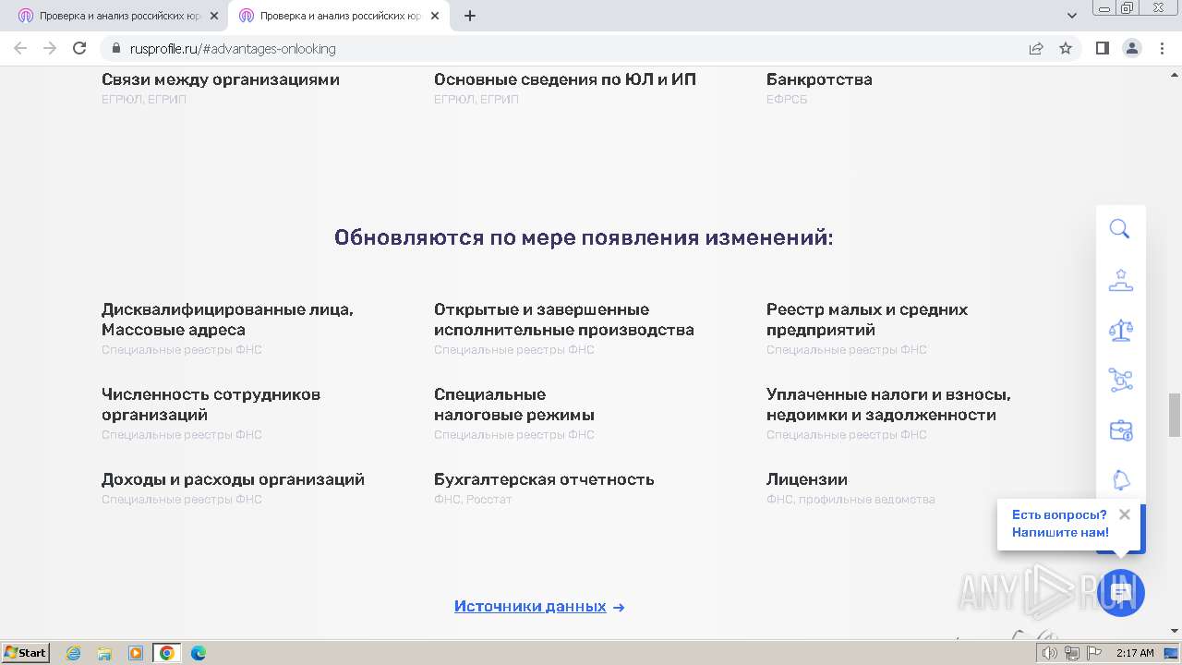Close the first browser tab
This screenshot has width=1182, height=665.
(214, 16)
